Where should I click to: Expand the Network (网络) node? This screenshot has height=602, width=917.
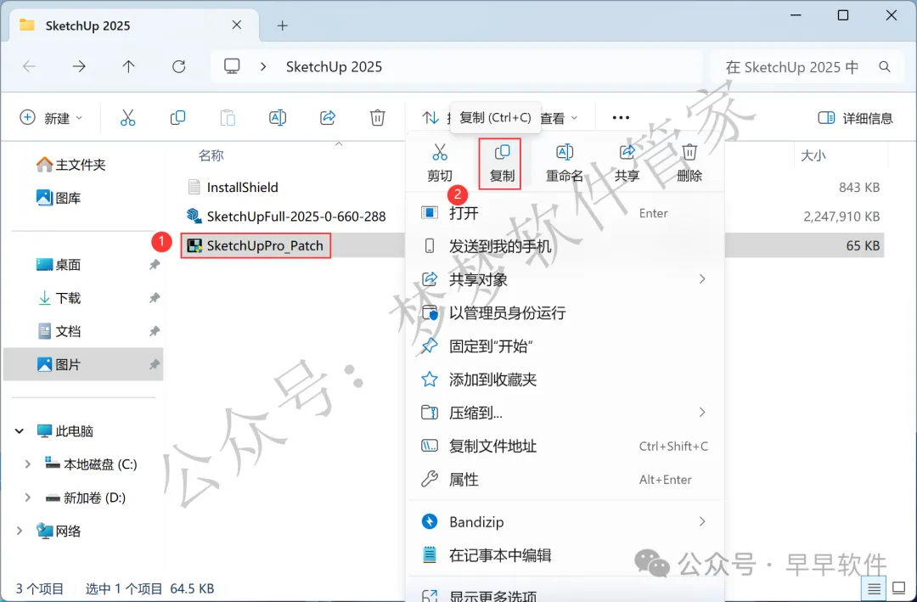(20, 532)
